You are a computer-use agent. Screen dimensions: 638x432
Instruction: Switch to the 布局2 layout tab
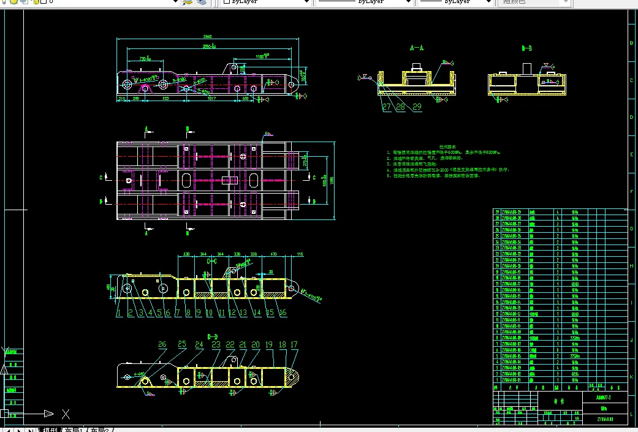[100, 430]
